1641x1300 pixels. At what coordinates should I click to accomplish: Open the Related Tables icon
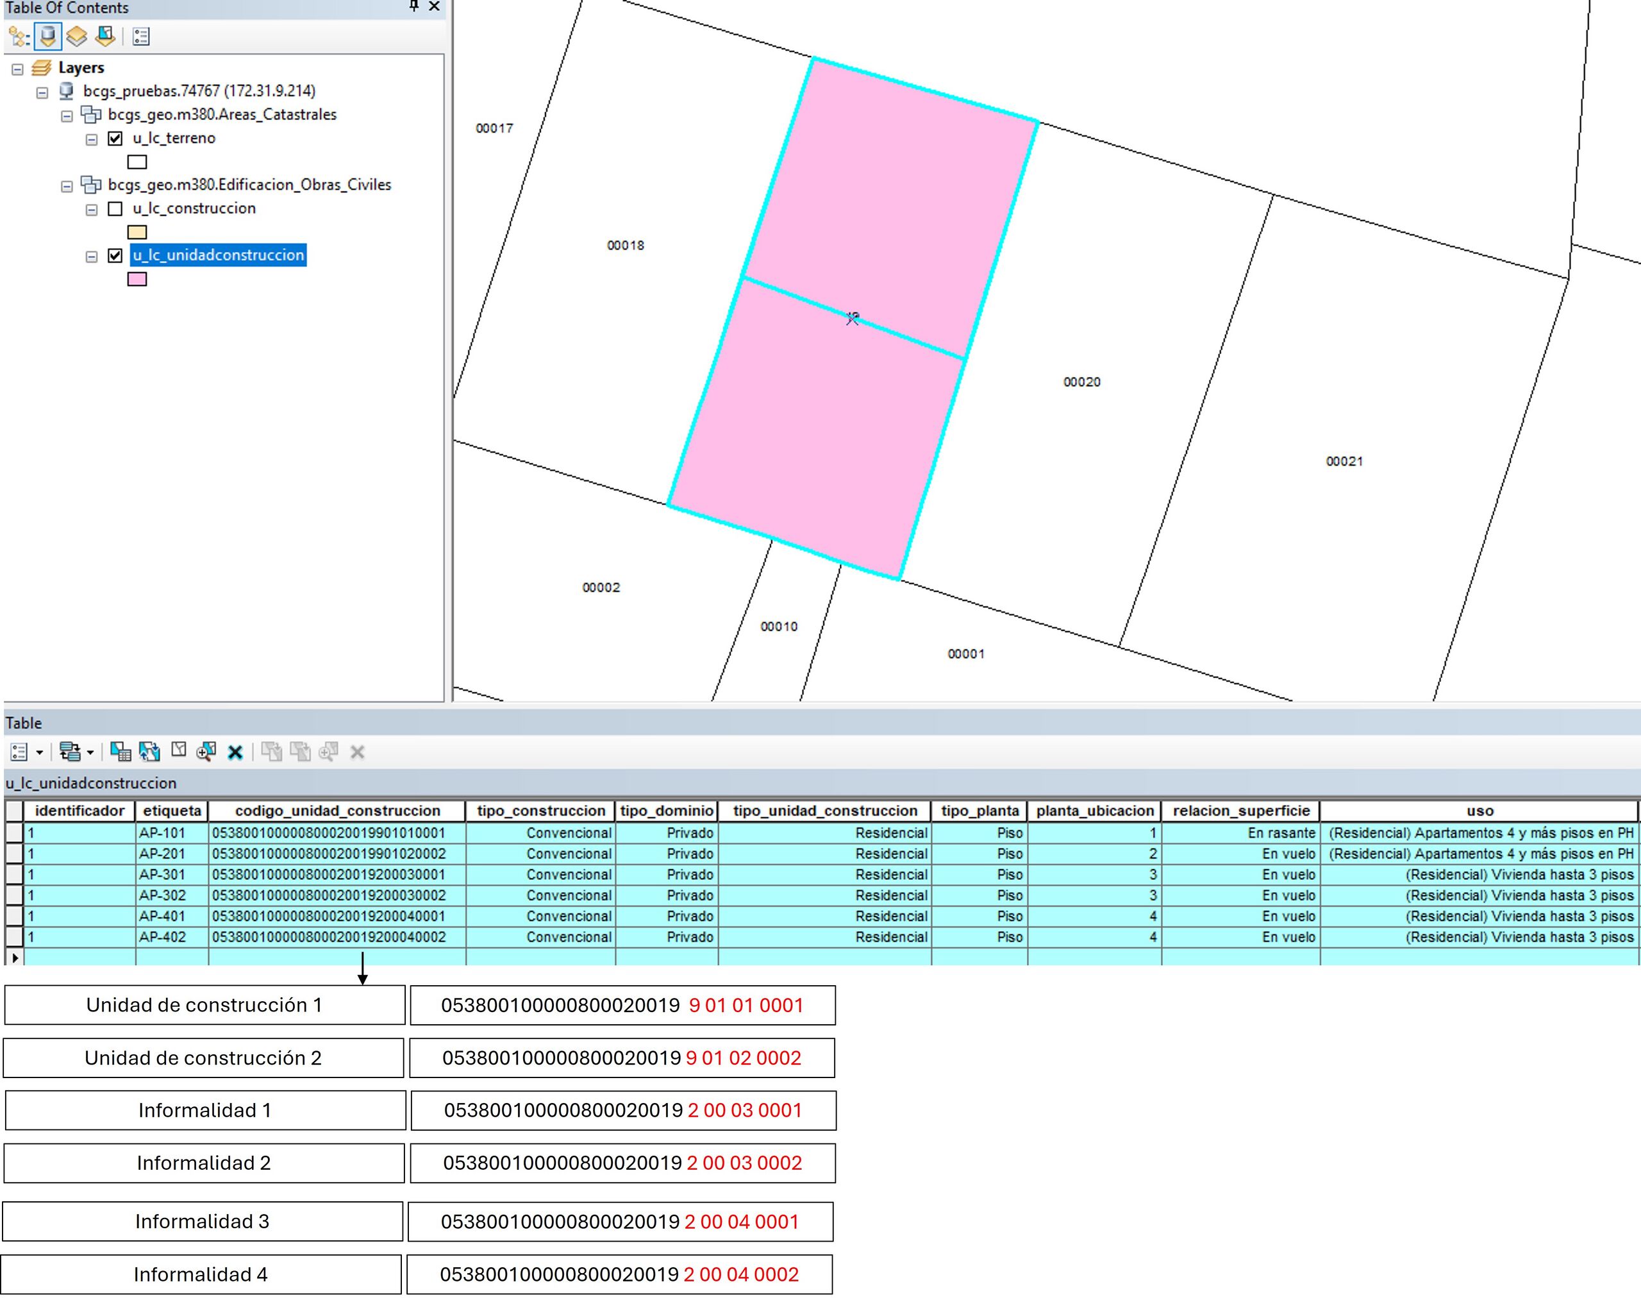70,752
